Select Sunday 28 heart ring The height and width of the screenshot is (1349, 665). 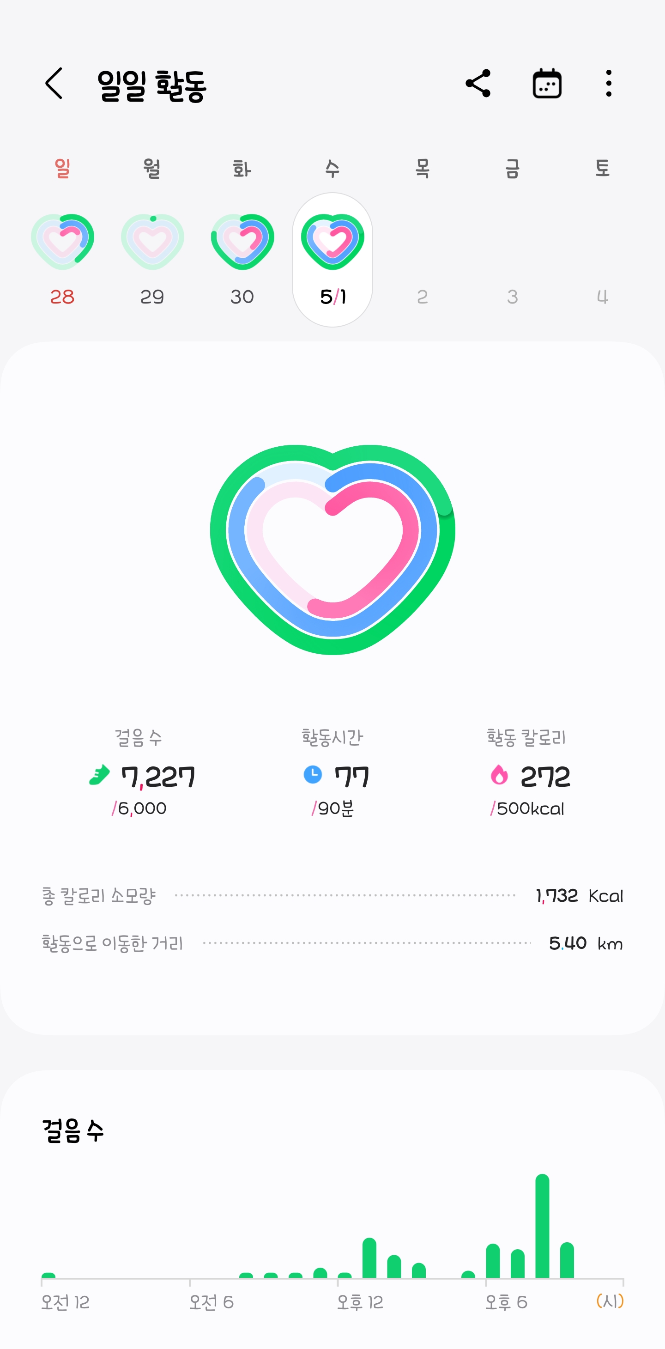coord(62,242)
